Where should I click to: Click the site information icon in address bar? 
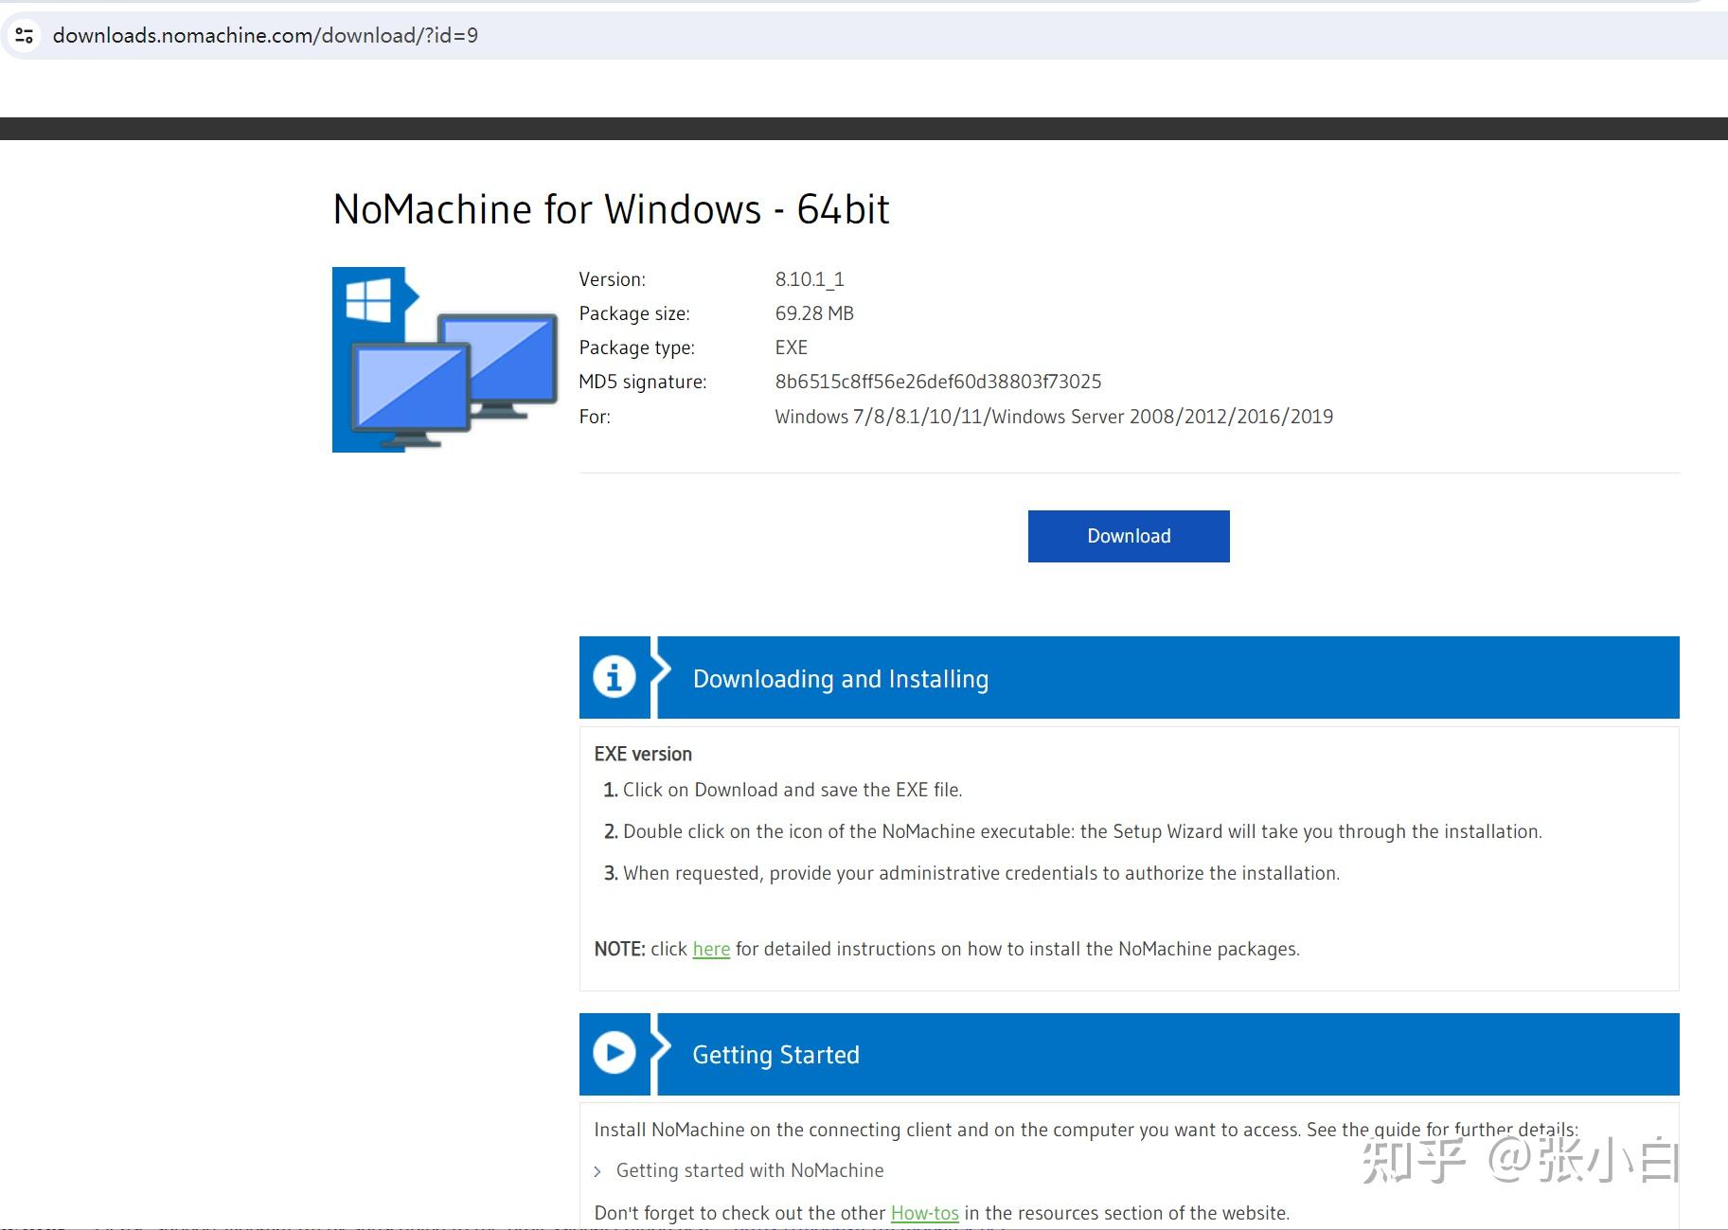pos(25,36)
